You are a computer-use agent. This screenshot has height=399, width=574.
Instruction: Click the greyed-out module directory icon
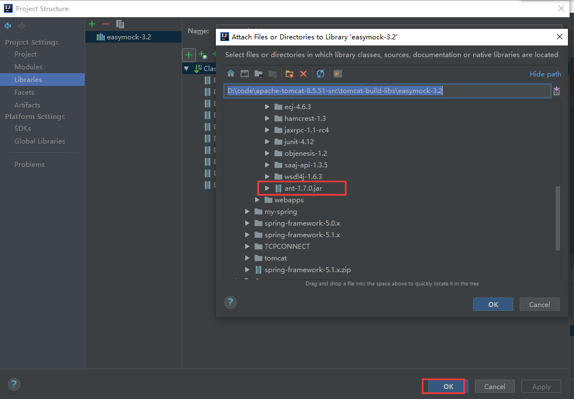click(272, 74)
